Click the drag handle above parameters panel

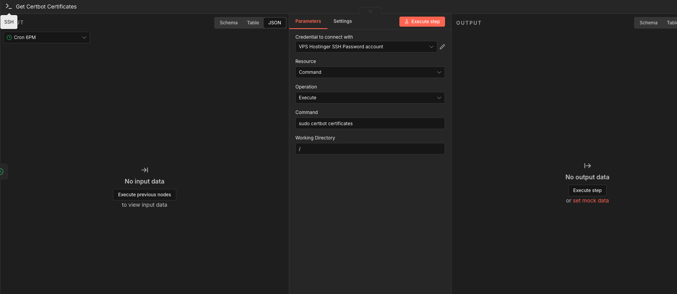370,11
